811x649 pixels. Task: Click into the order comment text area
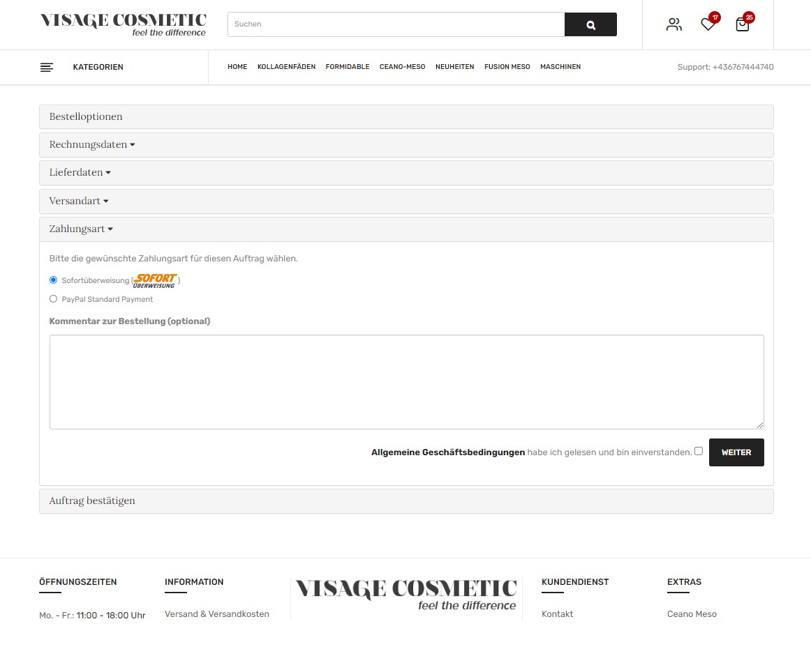coord(406,381)
